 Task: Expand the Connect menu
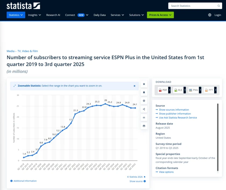[x=76, y=15]
